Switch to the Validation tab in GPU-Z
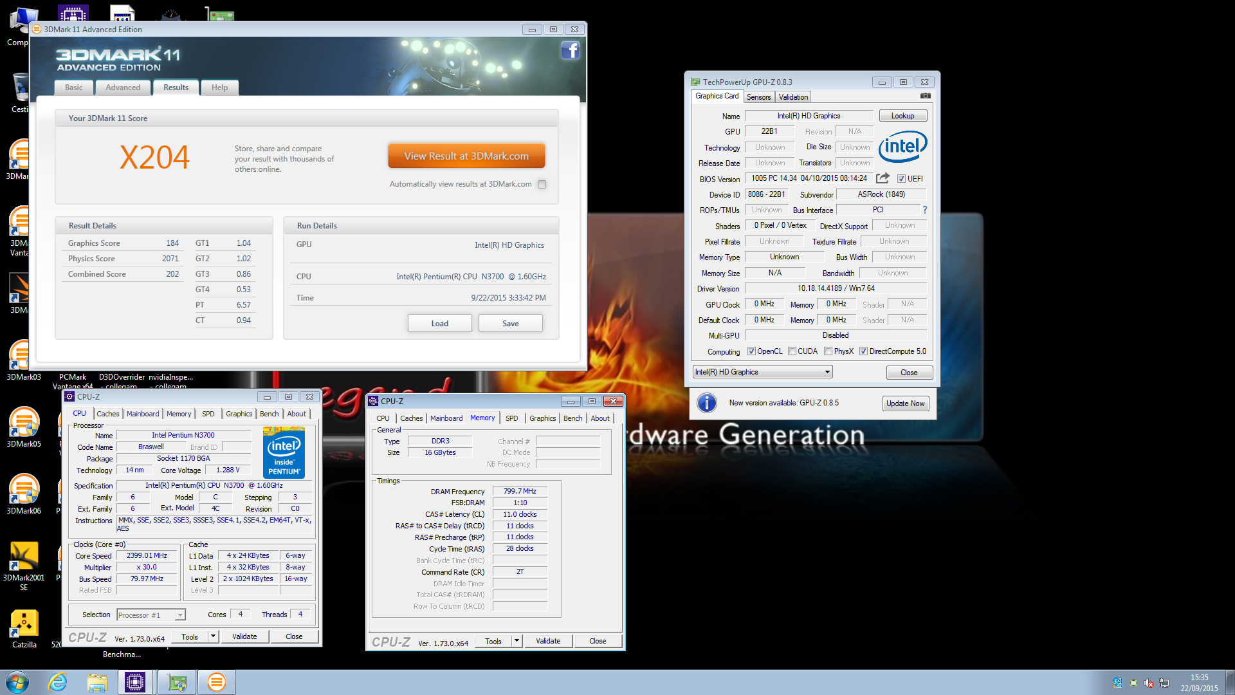 coord(793,97)
